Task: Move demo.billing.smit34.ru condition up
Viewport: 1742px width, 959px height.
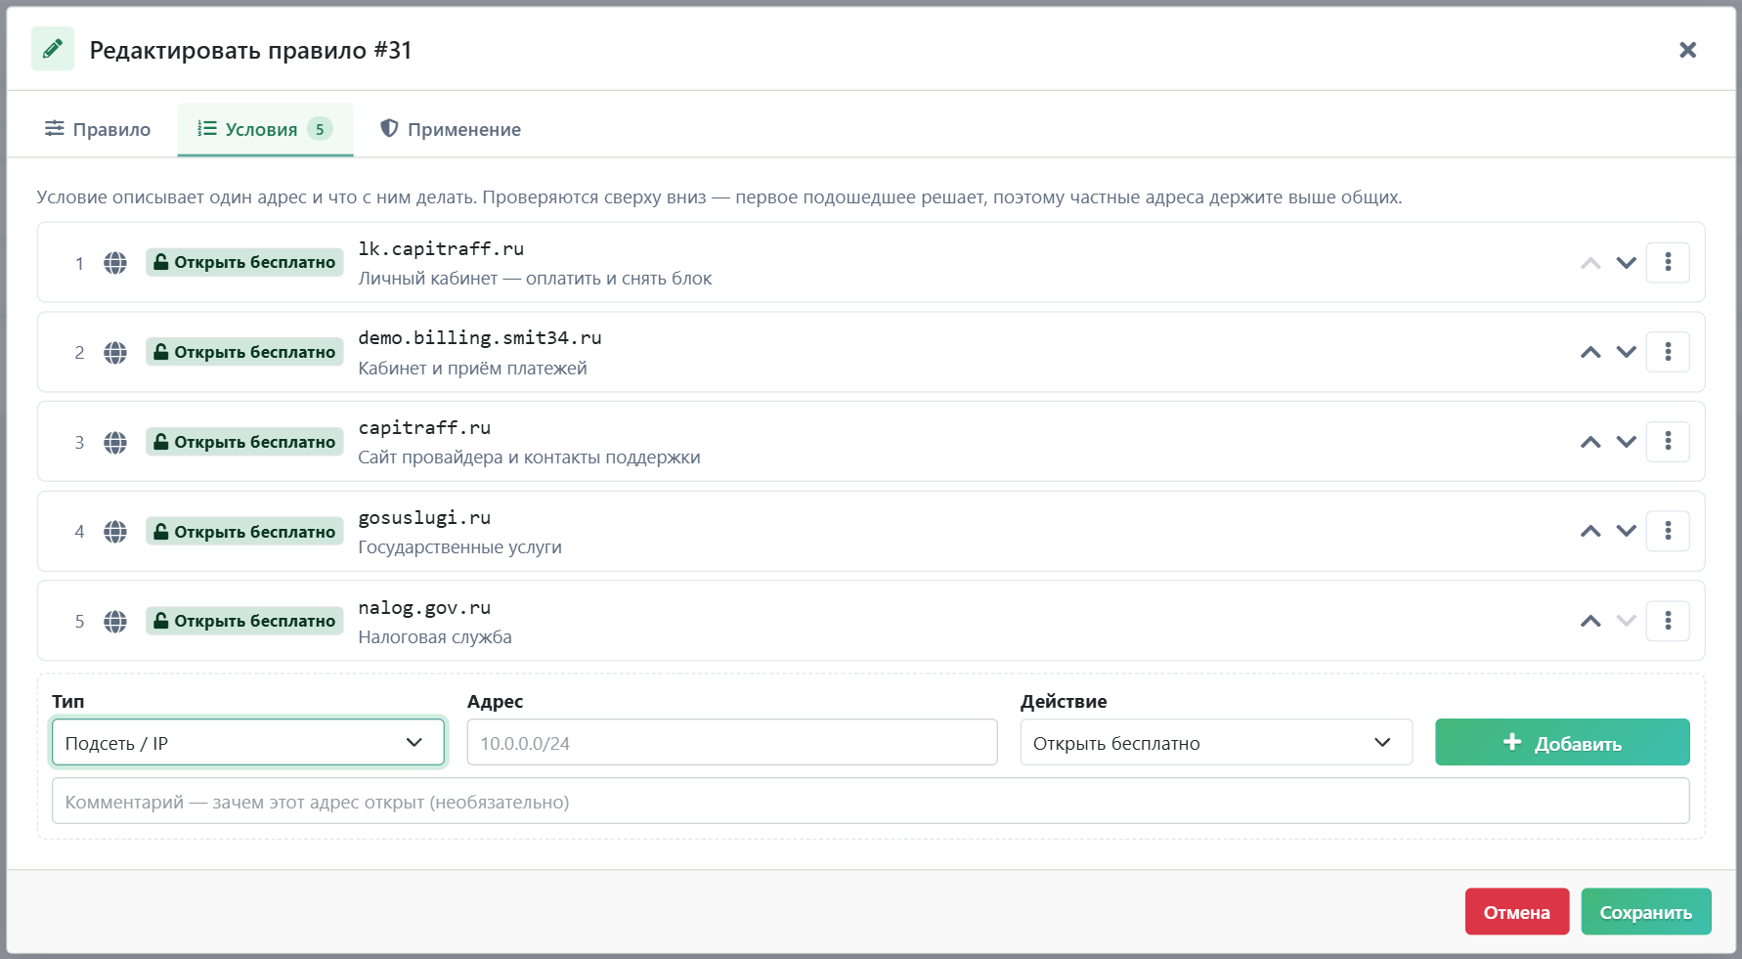Action: click(x=1590, y=352)
